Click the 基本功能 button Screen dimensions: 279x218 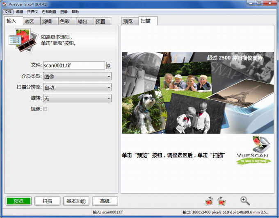[x=76, y=201]
